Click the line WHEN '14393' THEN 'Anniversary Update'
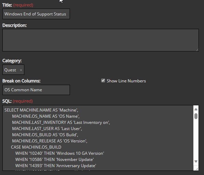The height and width of the screenshot is (175, 204). pos(56,166)
